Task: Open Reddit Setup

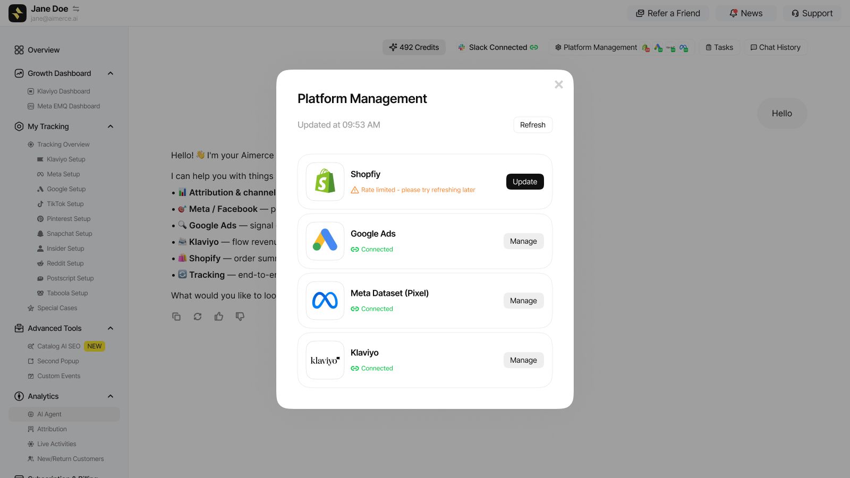Action: (64, 263)
